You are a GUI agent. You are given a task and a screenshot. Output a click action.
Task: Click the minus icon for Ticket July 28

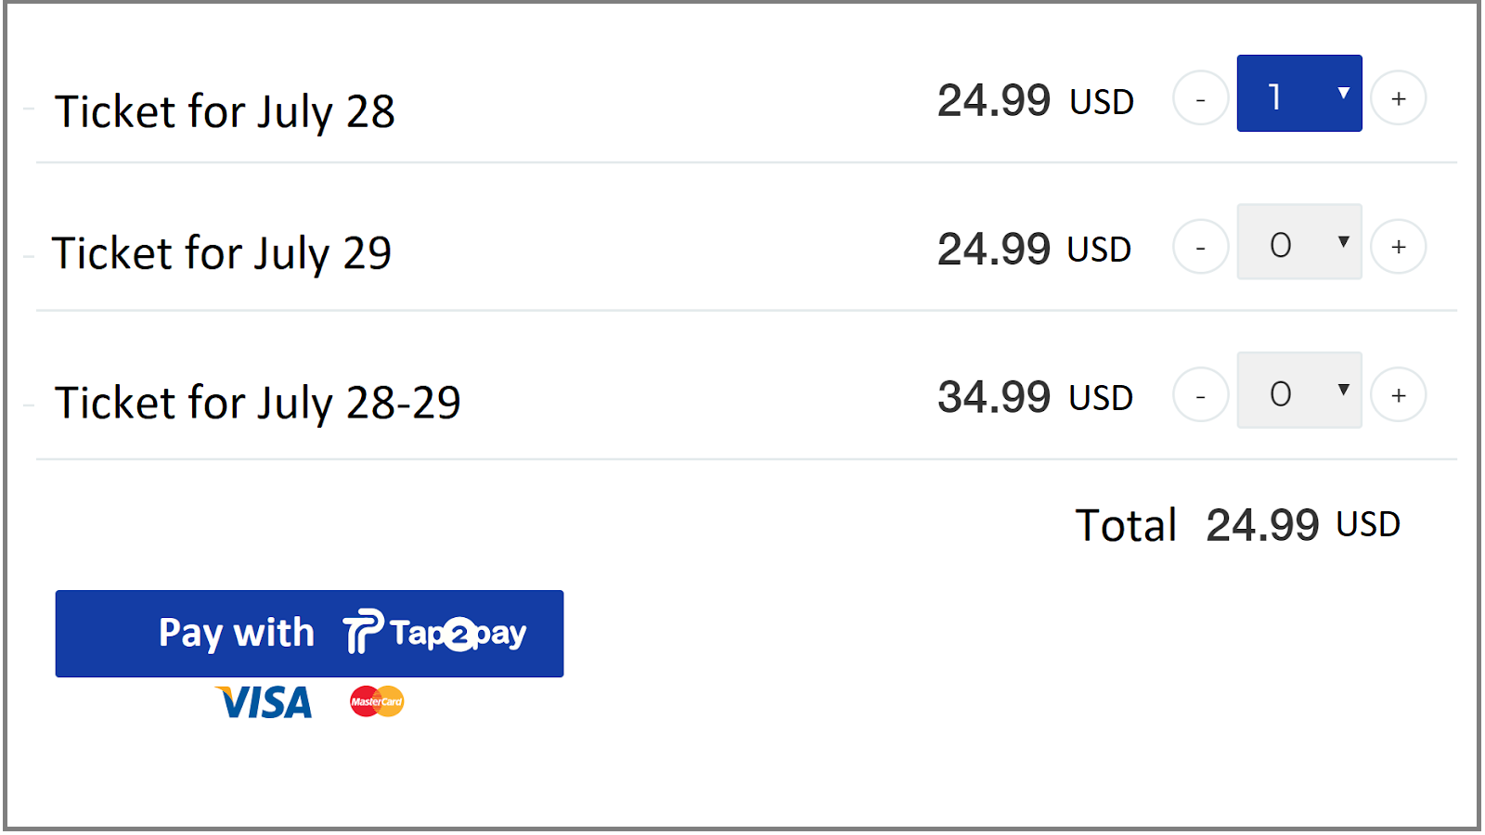1199,97
